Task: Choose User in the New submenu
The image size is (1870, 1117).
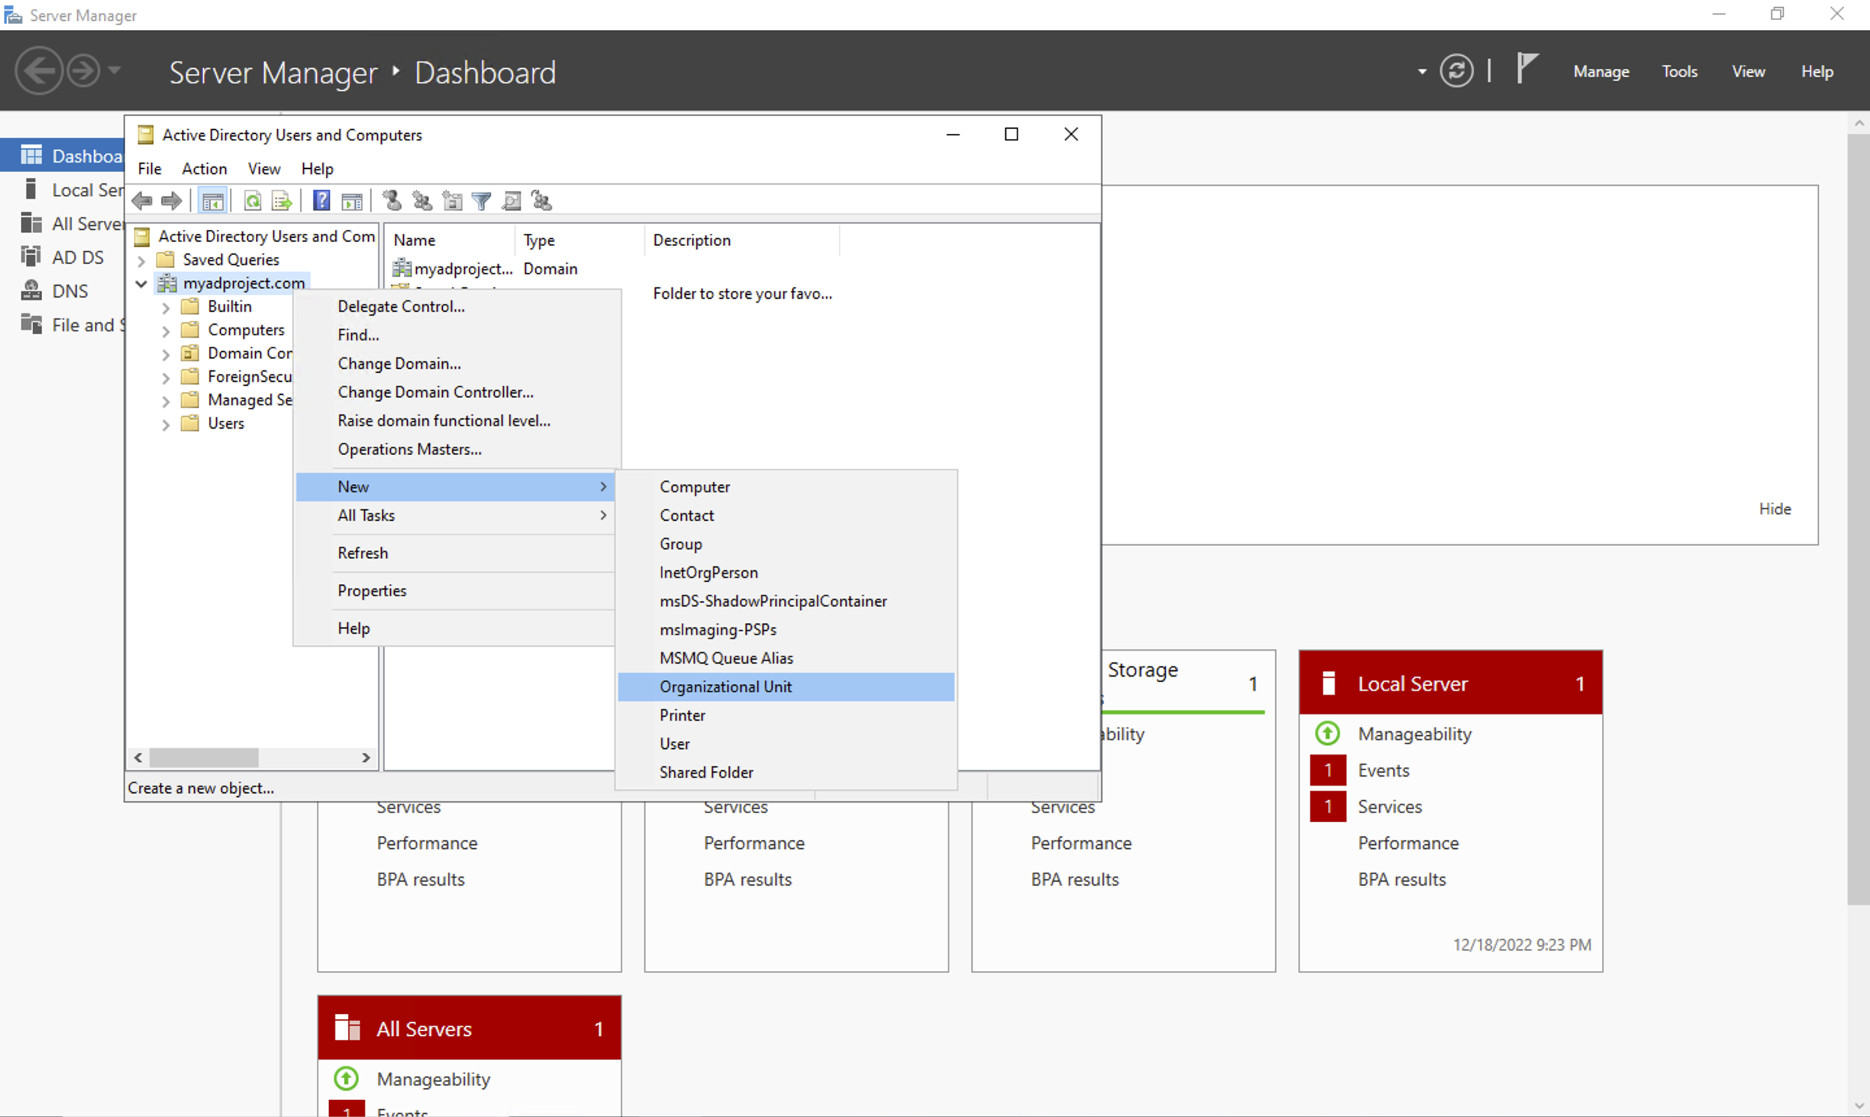Action: click(674, 744)
